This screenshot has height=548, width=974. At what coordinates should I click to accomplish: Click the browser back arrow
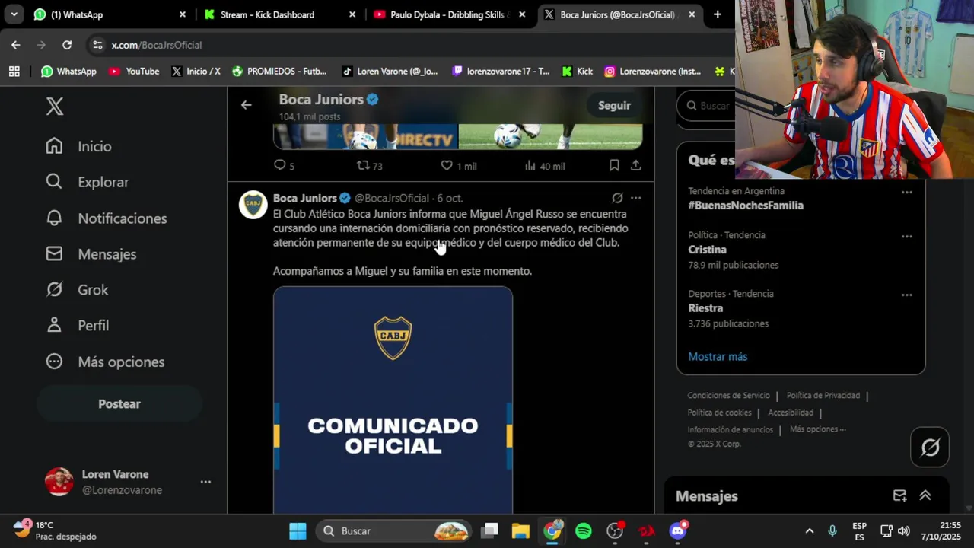coord(16,45)
